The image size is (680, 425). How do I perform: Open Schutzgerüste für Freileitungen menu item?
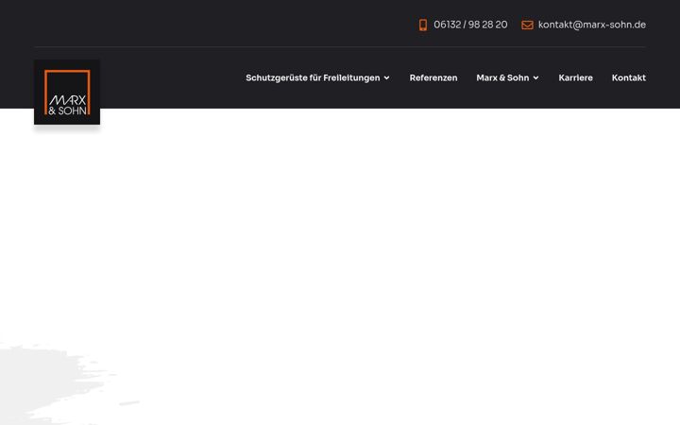[x=313, y=78]
